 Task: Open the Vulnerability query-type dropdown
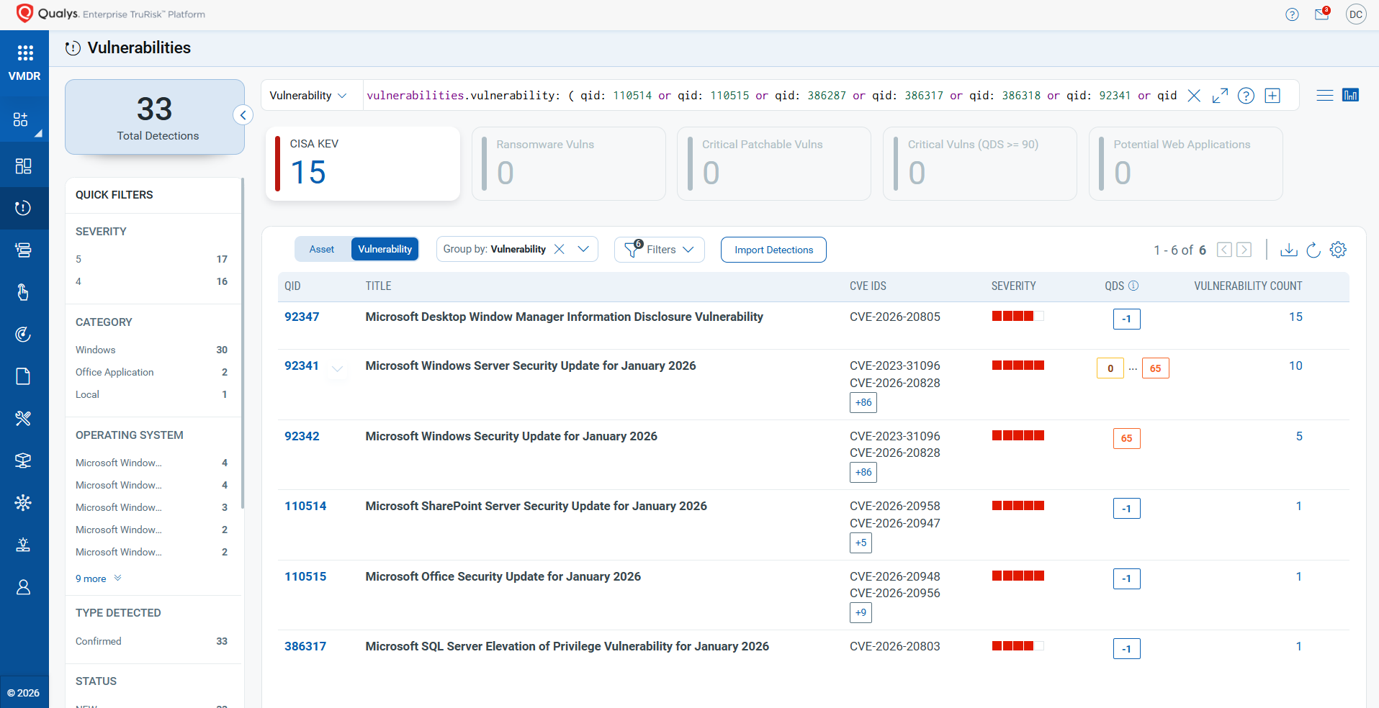pyautogui.click(x=310, y=95)
